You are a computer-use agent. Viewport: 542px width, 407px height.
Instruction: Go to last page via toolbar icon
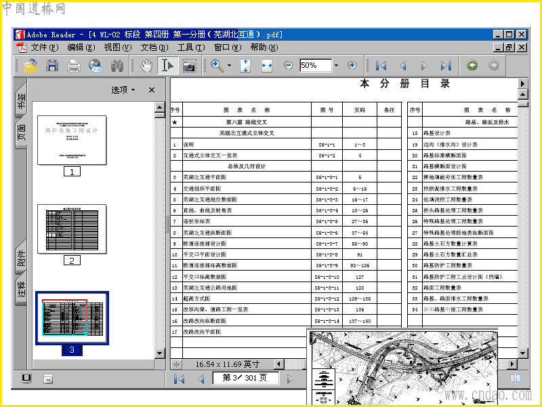coord(446,65)
